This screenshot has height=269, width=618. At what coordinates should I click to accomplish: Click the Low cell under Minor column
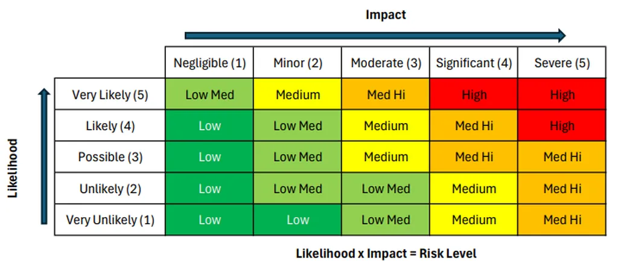tap(298, 220)
